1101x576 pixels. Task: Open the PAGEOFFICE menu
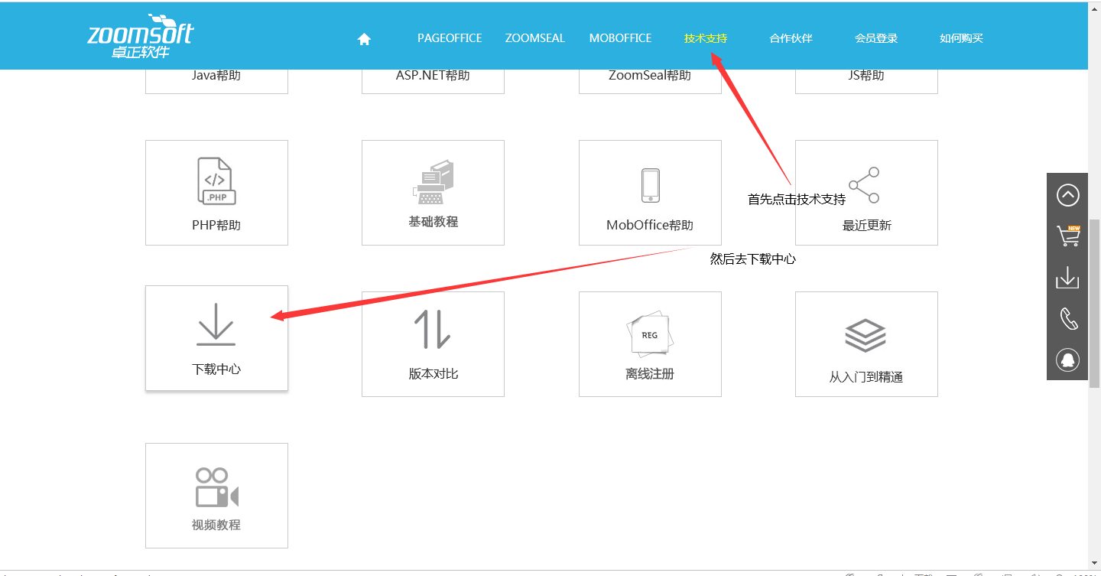(x=450, y=38)
